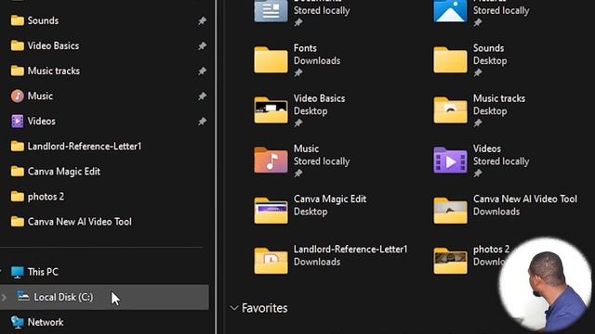Viewport: 595px width, 334px height.
Task: Select Canva Magic Edit folder icon in sidebar
Action: click(17, 172)
